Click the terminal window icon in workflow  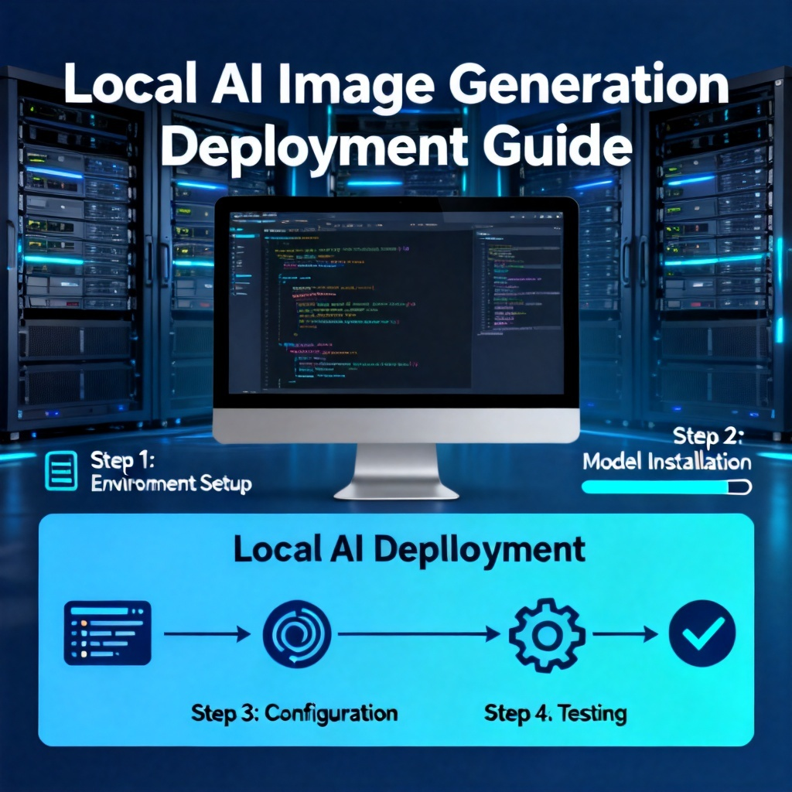point(108,633)
